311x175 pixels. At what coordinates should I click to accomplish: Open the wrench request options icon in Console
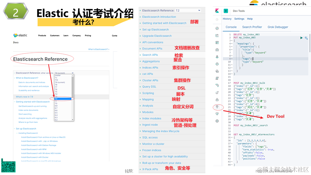coord(306,38)
